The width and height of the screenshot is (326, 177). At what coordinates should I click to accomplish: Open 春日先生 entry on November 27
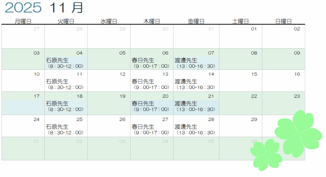(x=151, y=130)
